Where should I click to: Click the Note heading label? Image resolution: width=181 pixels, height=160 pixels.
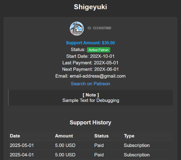[x=91, y=95]
